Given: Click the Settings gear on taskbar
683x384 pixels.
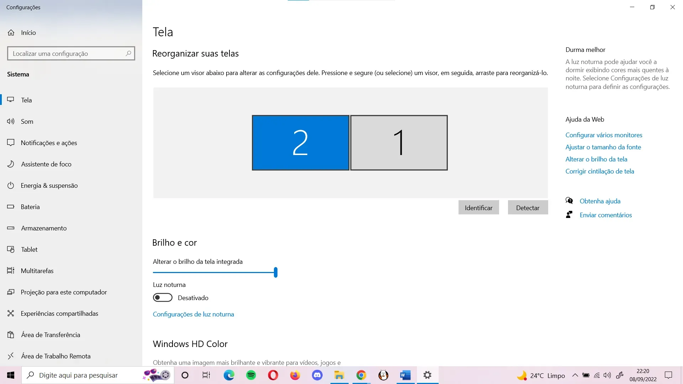Looking at the screenshot, I should click(428, 375).
